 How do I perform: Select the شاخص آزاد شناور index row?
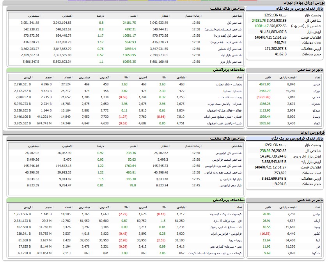tap(229, 49)
